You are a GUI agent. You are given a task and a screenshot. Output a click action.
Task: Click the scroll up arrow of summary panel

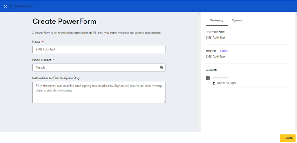pyautogui.click(x=296, y=14)
